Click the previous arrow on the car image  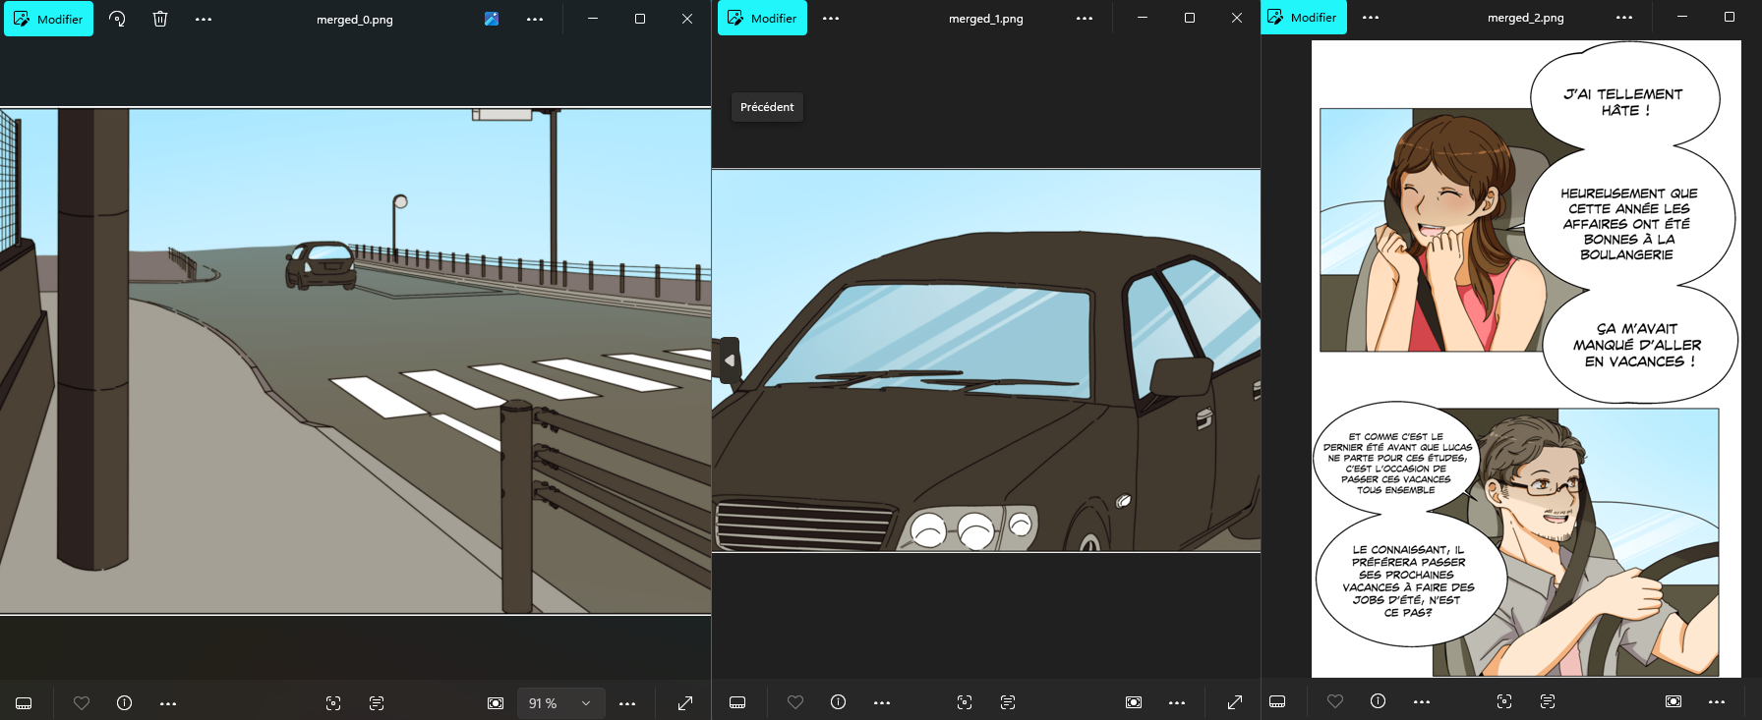coord(729,360)
